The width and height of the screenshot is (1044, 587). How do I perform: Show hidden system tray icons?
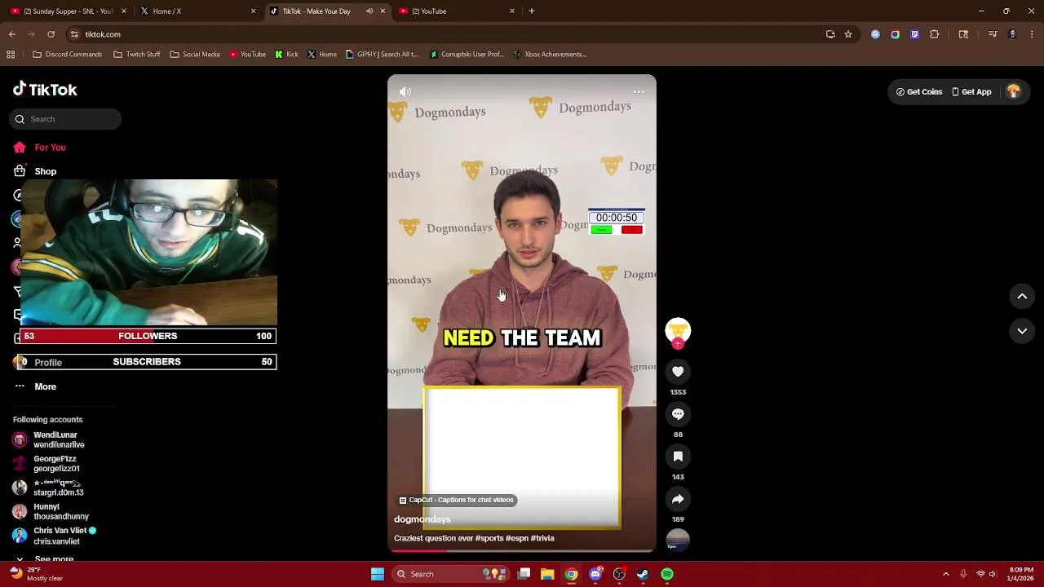[945, 574]
